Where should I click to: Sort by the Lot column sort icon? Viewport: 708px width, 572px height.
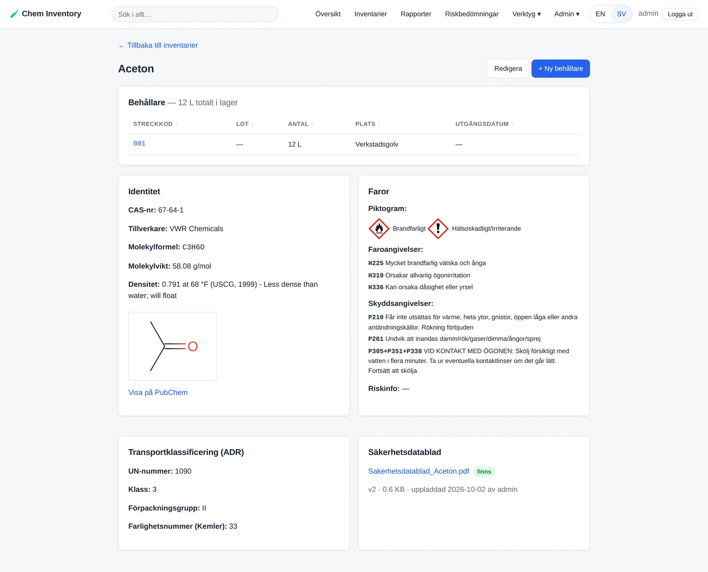point(252,124)
